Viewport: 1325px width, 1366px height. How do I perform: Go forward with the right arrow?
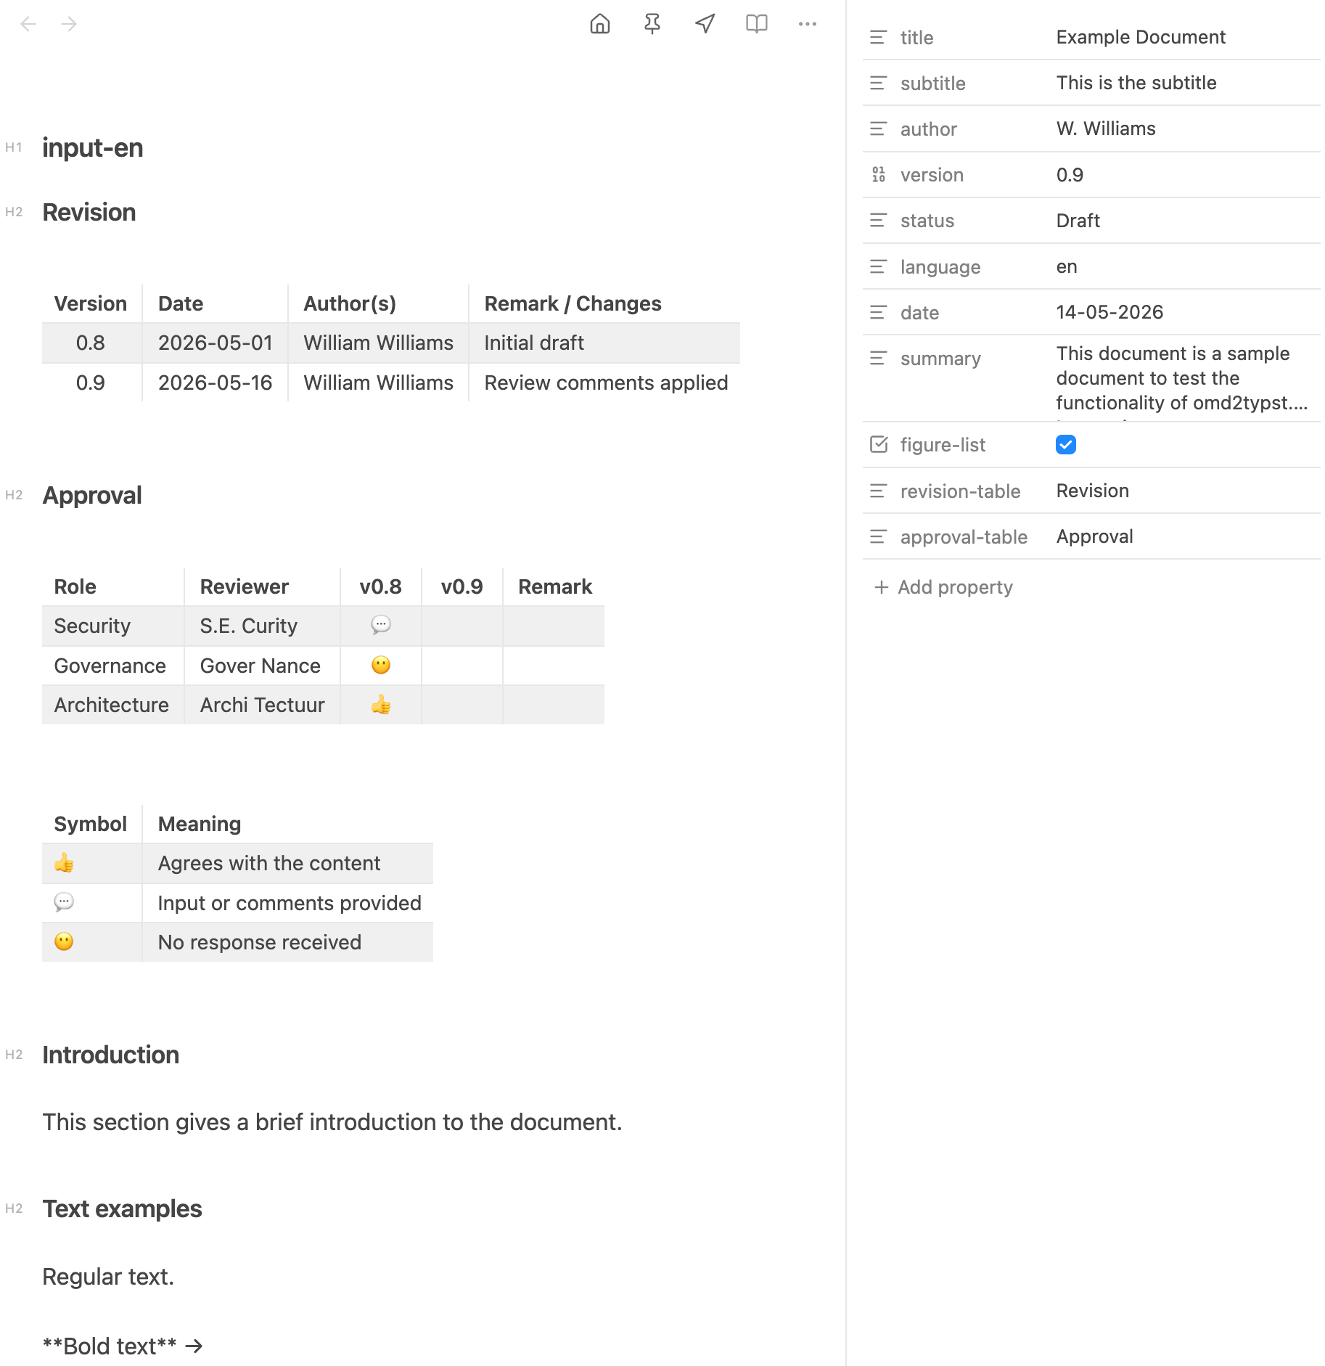pyautogui.click(x=69, y=25)
